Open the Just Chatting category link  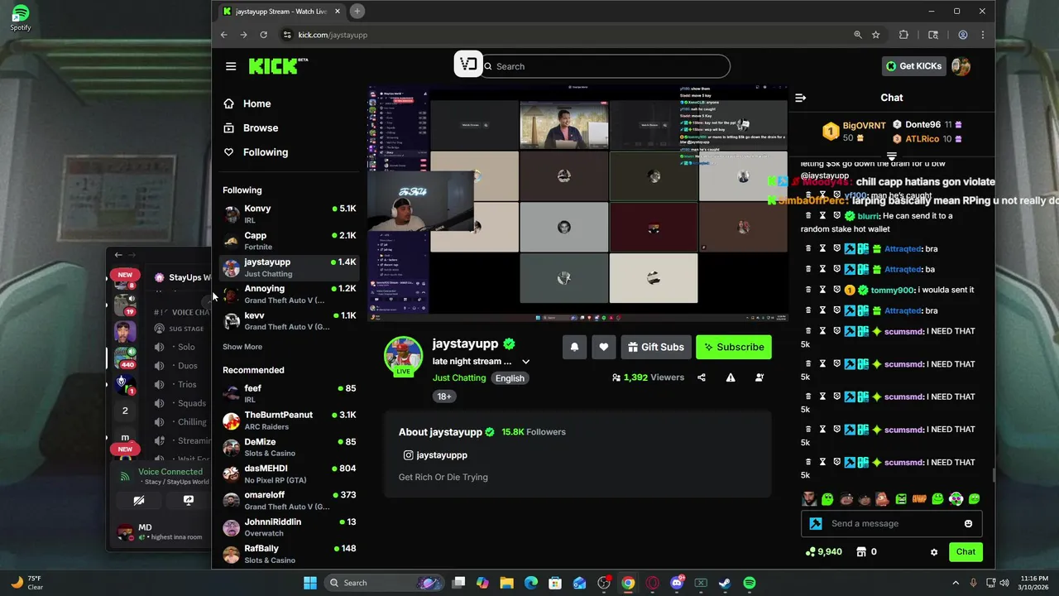coord(459,378)
